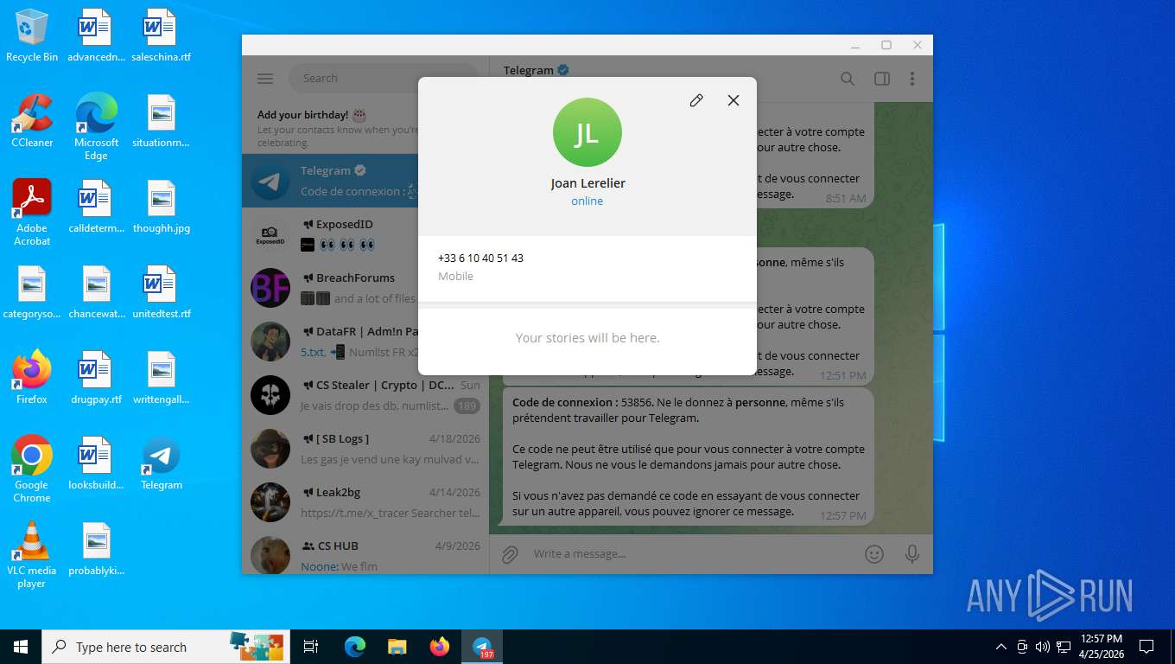Image resolution: width=1175 pixels, height=664 pixels.
Task: Select the phone number +33 6 10 40 51 43
Action: tap(480, 258)
